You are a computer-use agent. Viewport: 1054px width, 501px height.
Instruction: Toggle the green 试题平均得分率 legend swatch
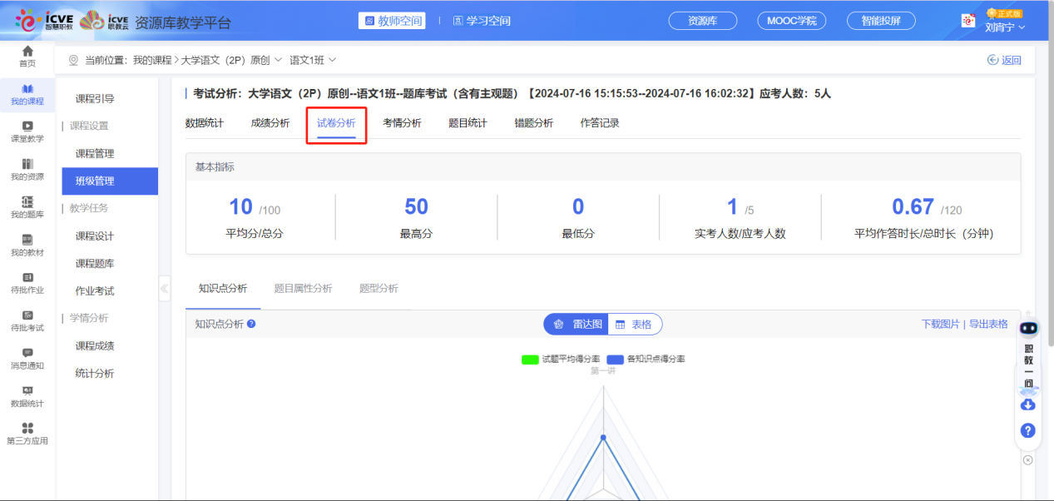(x=530, y=359)
